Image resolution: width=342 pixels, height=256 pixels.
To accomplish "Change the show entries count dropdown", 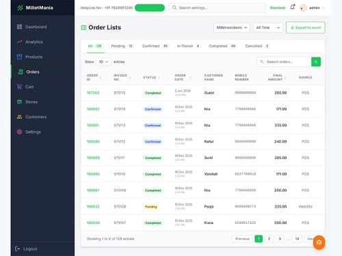I will pyautogui.click(x=103, y=62).
